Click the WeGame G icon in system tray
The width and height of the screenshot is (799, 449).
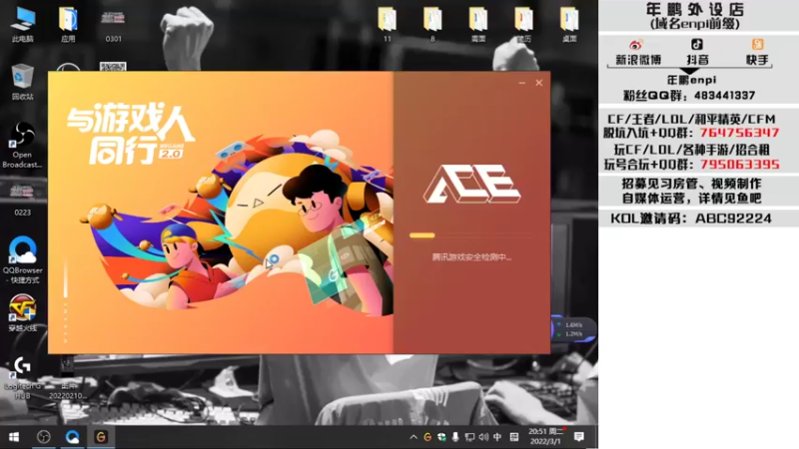click(x=427, y=437)
